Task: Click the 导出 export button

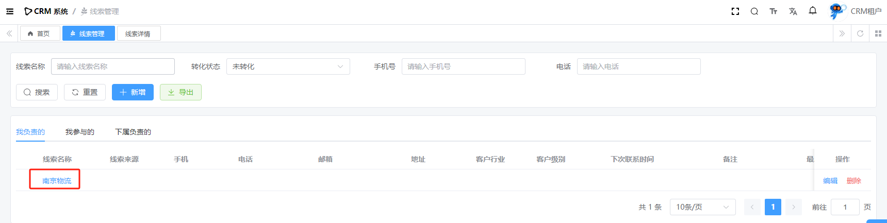Action: [180, 92]
